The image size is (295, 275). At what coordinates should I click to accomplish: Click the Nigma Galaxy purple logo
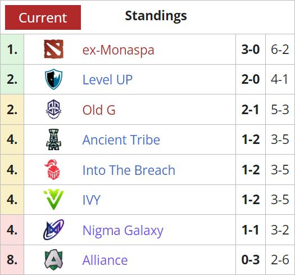pyautogui.click(x=53, y=229)
